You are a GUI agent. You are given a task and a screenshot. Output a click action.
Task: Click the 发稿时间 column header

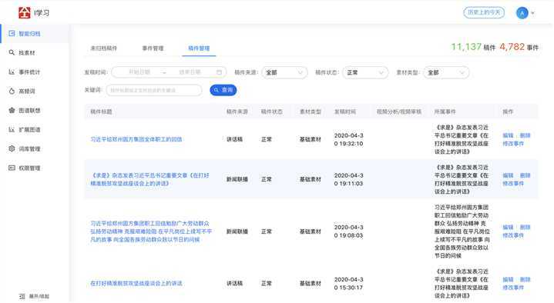click(x=345, y=112)
